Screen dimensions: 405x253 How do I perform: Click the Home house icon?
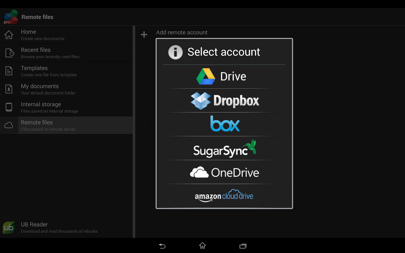(9, 35)
